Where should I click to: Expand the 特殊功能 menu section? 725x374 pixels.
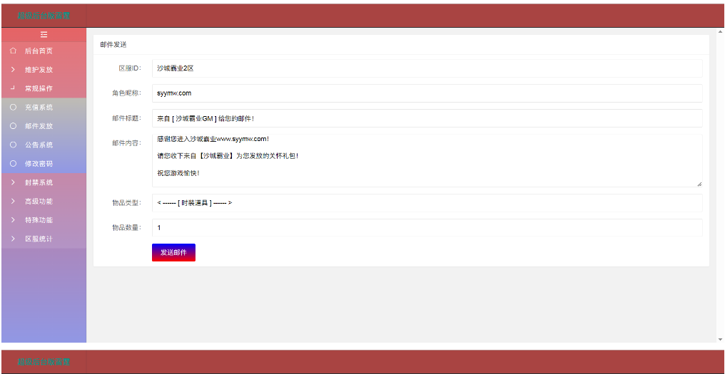tap(39, 220)
